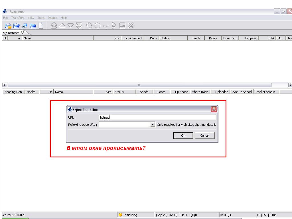Open the Plugins menu
This screenshot has width=292, height=219.
(x=53, y=18)
